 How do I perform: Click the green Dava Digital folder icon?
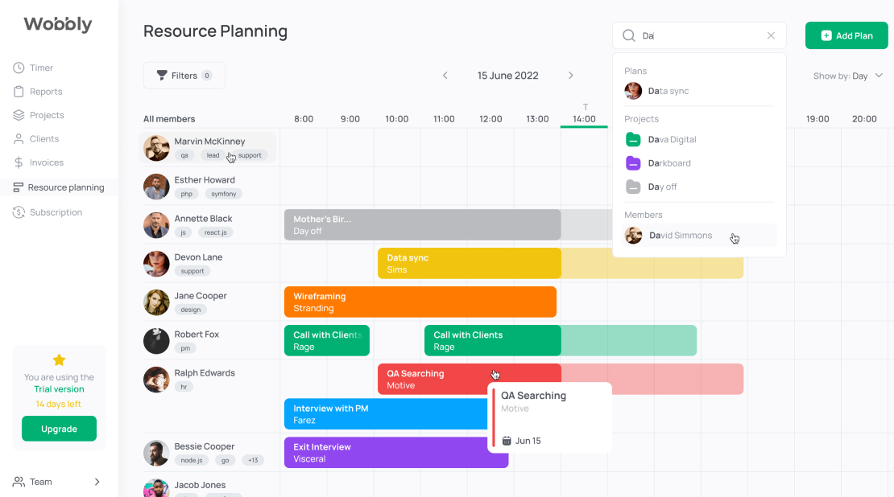[633, 139]
